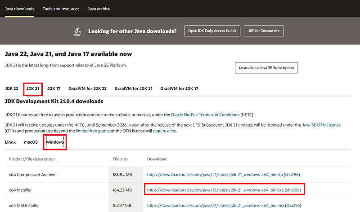This screenshot has width=360, height=212.
Task: Download the windows-x64_bin.zip archive link
Action: 215,175
